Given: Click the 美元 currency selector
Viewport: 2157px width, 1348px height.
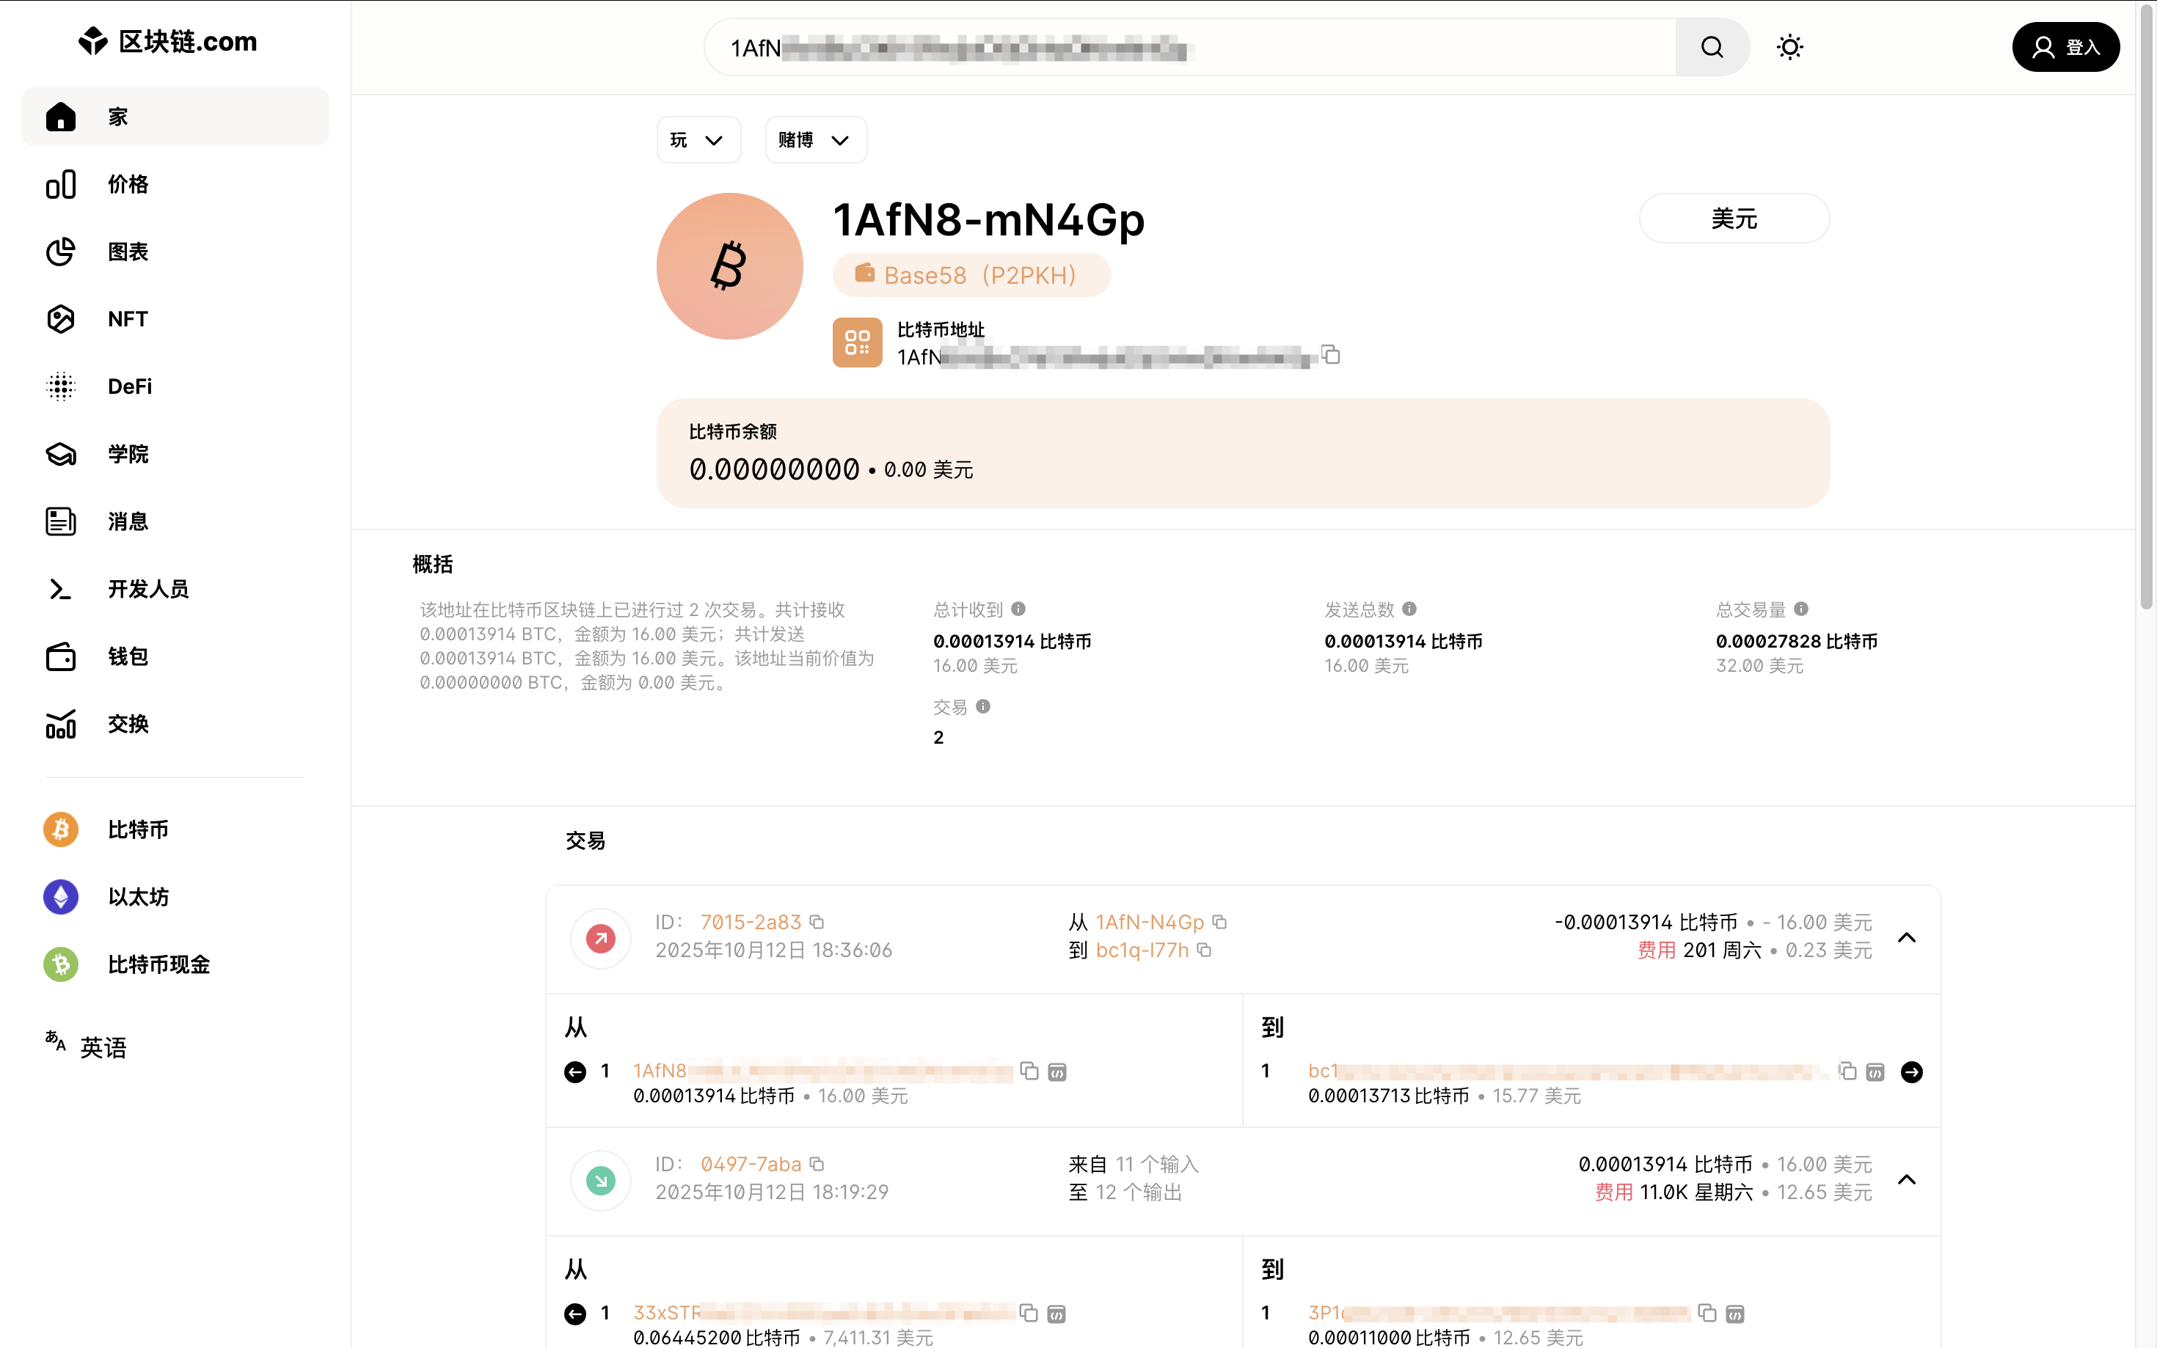Looking at the screenshot, I should pos(1734,219).
